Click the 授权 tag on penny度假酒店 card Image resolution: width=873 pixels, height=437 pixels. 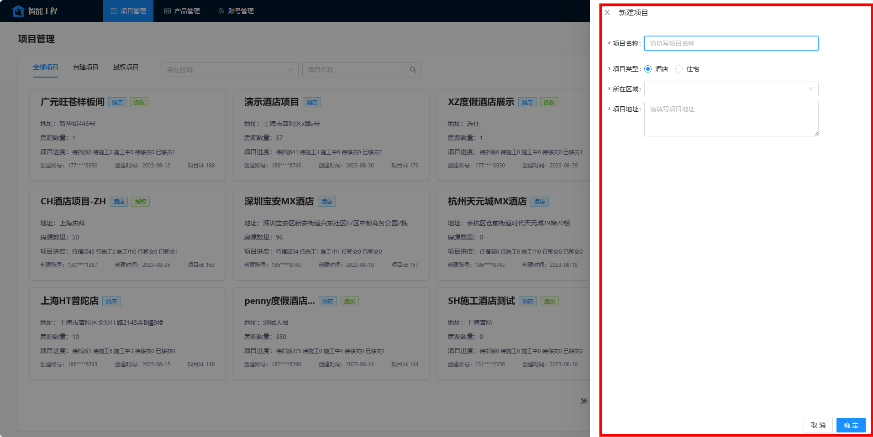(350, 302)
